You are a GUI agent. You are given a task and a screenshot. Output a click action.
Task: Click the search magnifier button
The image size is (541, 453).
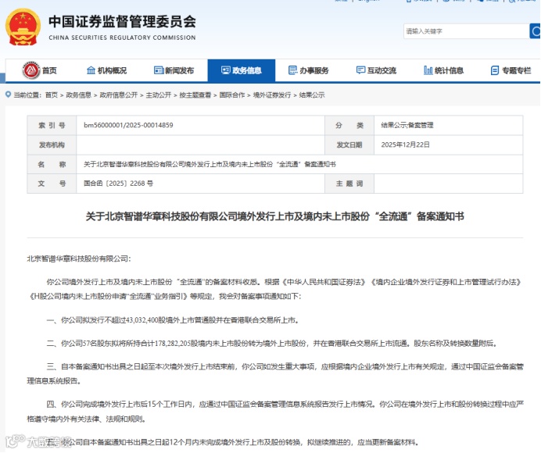click(535, 31)
